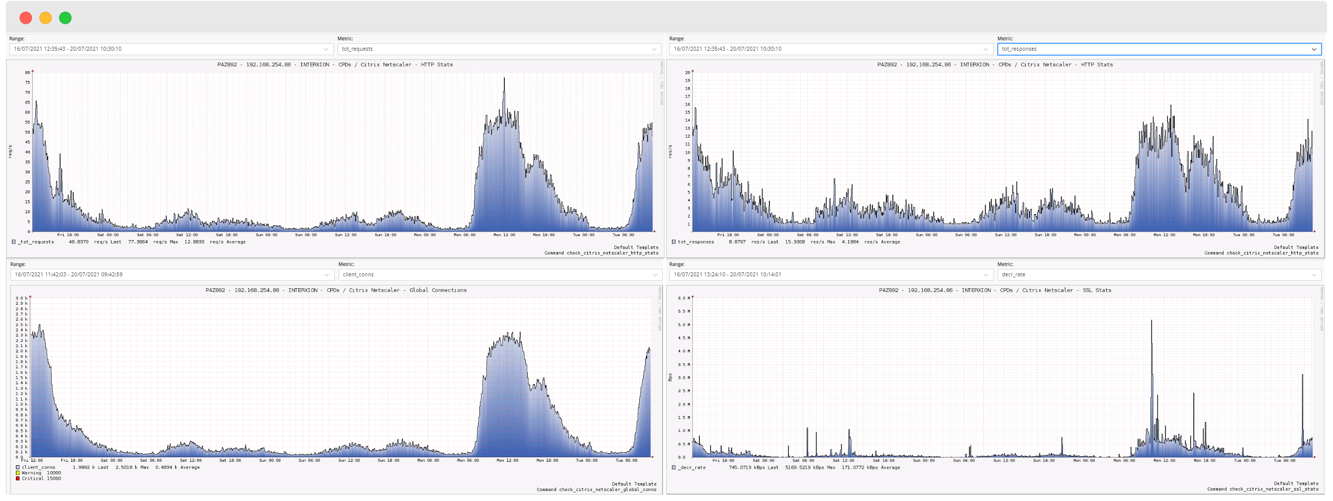Click the tallest decr_rate spike in SSL Stats chart
The image size is (1333, 501).
1151,322
